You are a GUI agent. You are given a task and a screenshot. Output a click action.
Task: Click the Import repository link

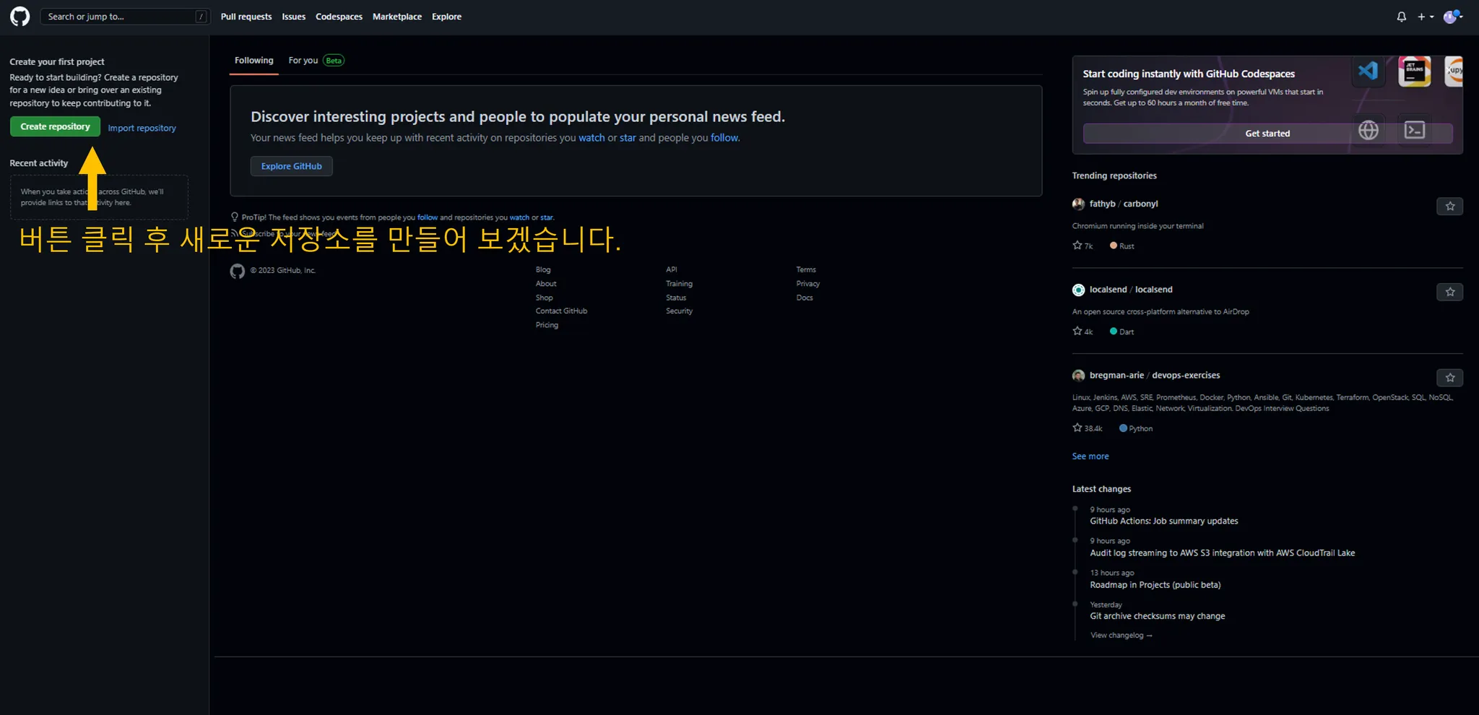142,128
